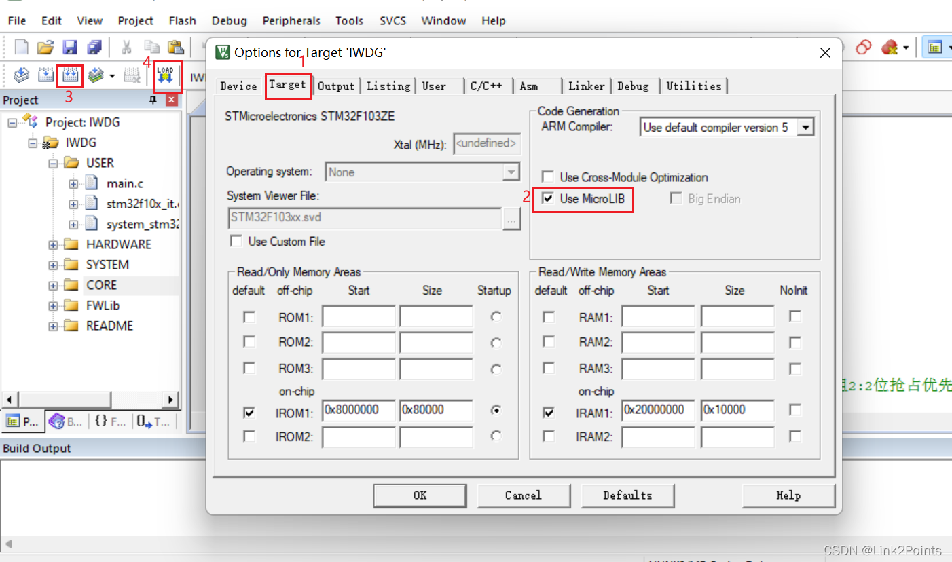Screen dimensions: 952x562
Task: Click the Cancel button in dialog
Action: point(524,495)
